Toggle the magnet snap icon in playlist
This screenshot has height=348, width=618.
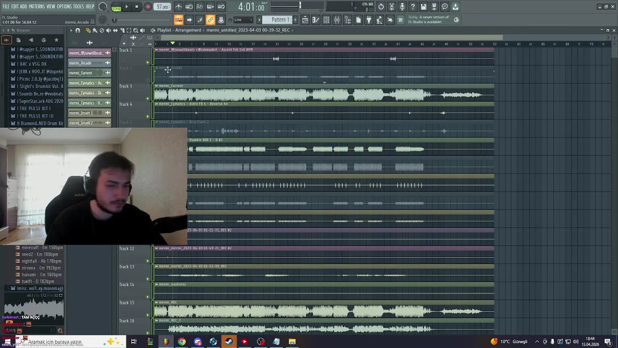coord(77,30)
